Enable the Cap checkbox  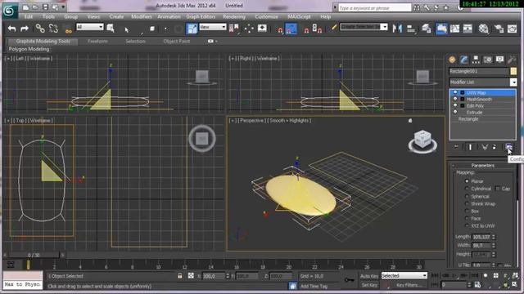click(498, 189)
